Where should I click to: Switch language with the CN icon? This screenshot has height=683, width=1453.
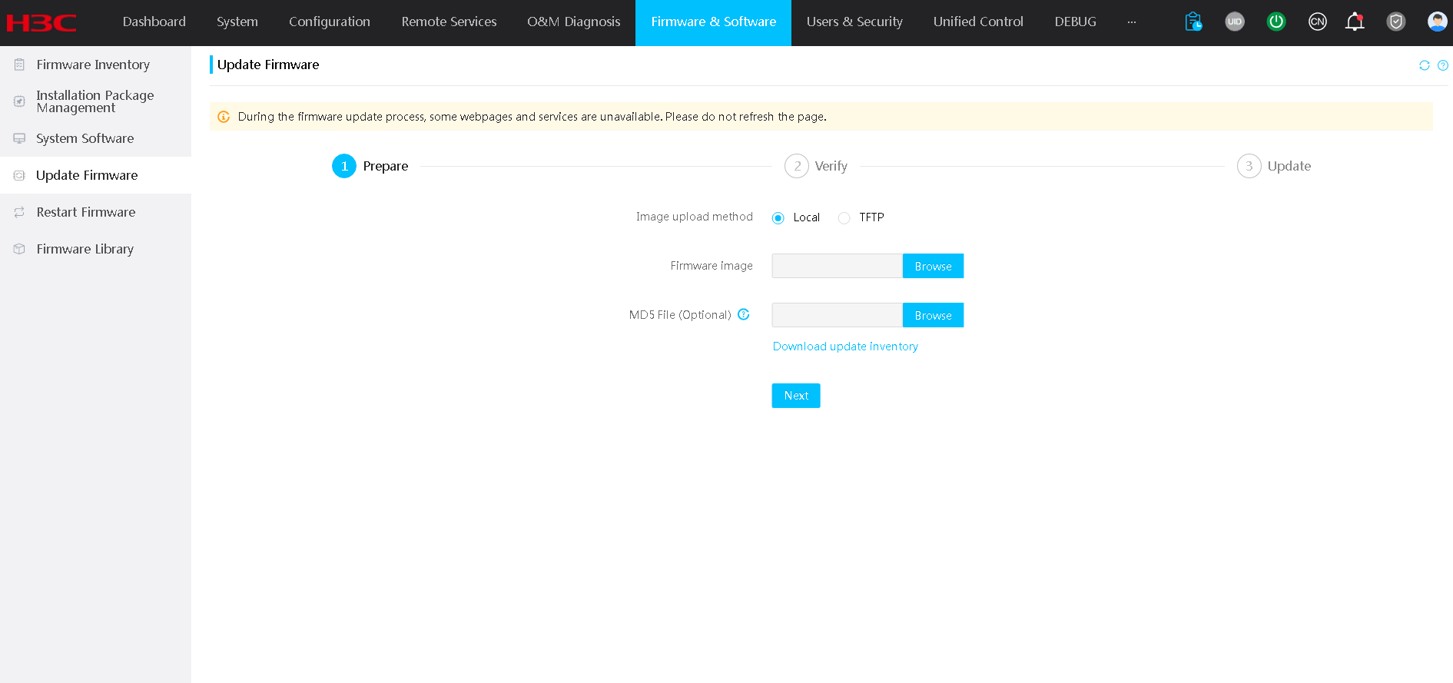pos(1318,22)
